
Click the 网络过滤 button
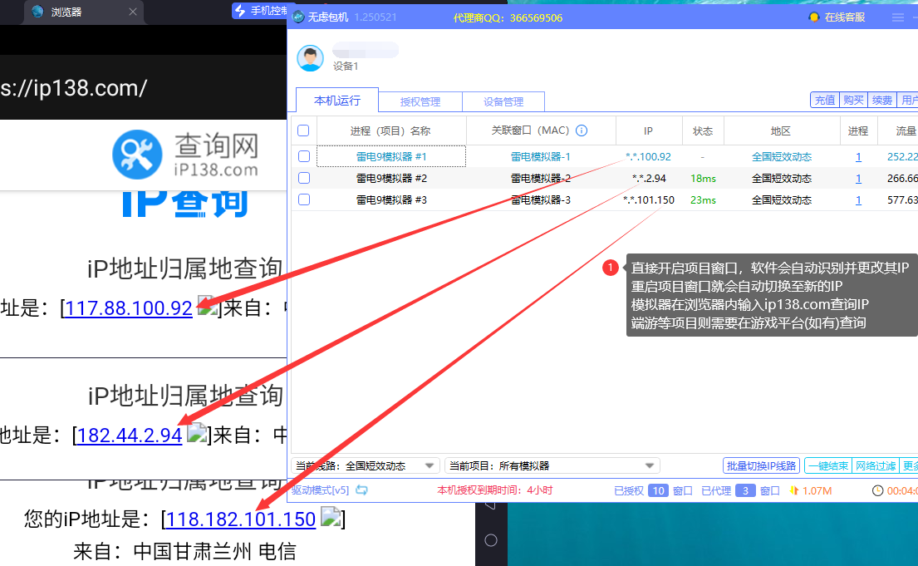[x=876, y=465]
